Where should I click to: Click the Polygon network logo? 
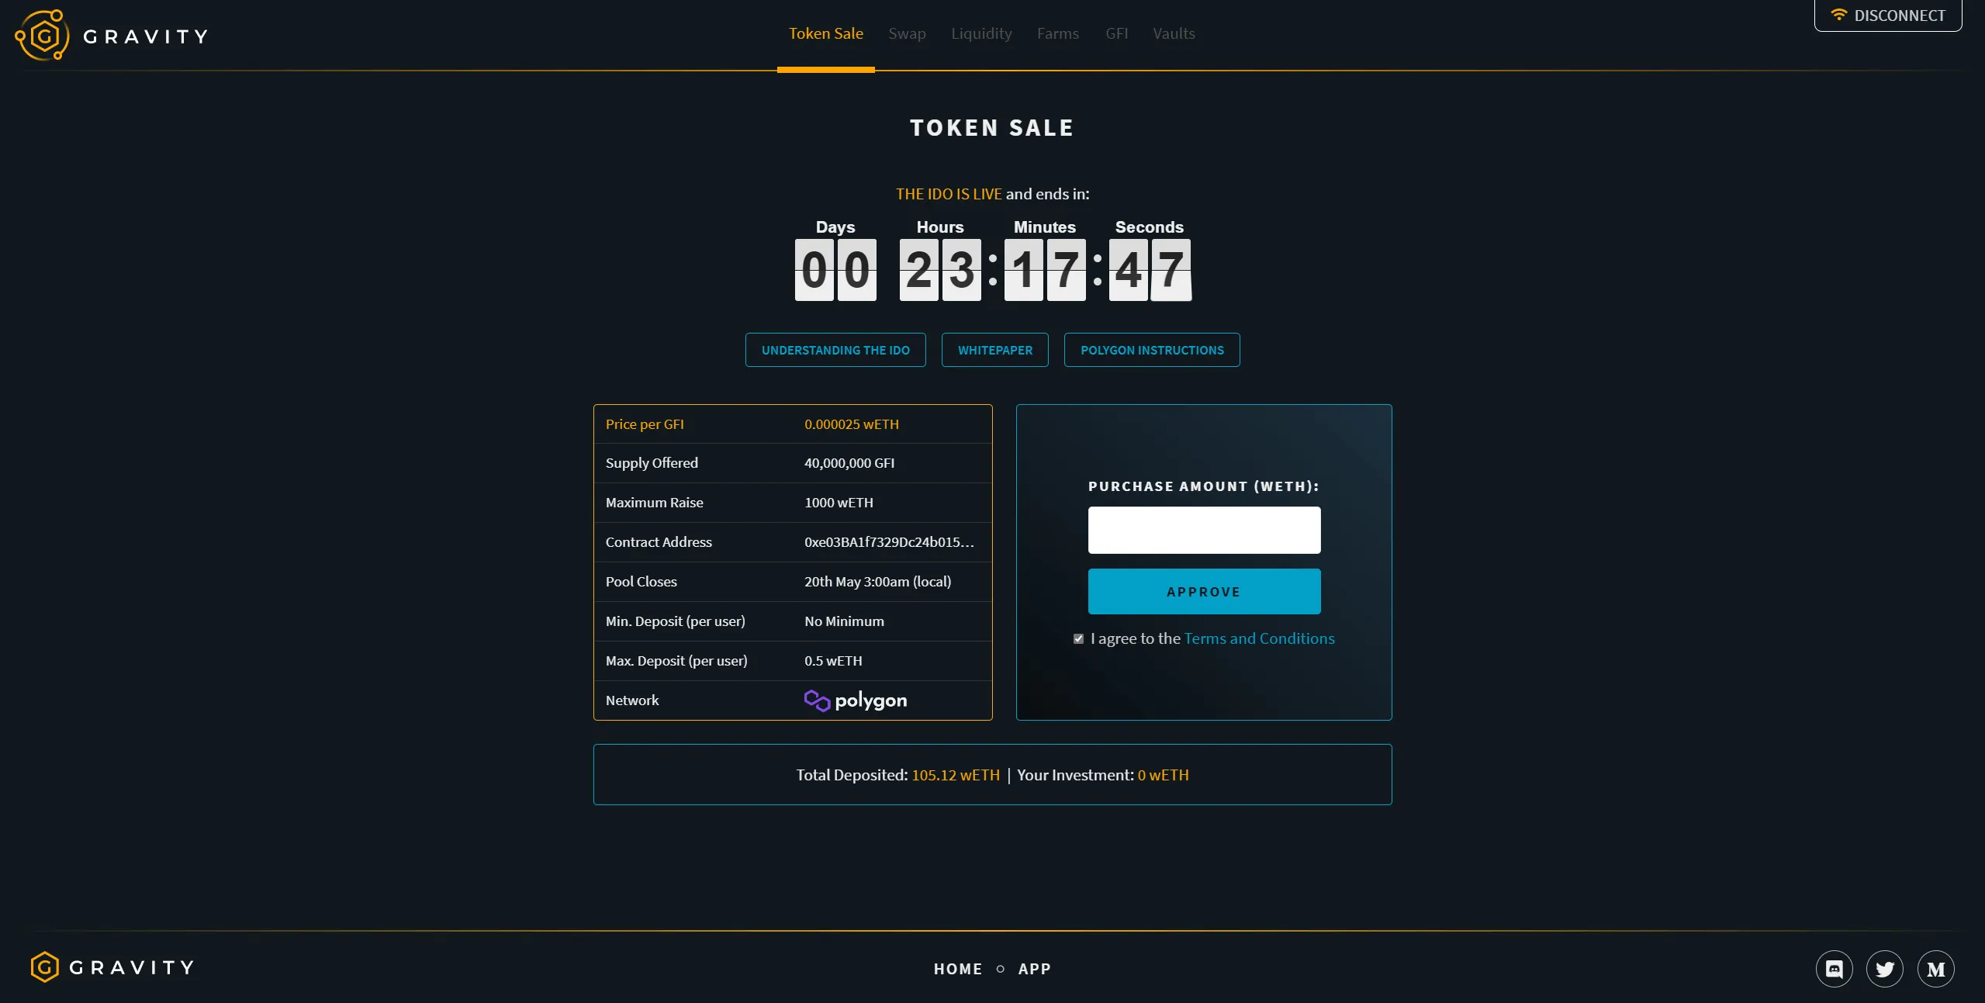point(855,700)
